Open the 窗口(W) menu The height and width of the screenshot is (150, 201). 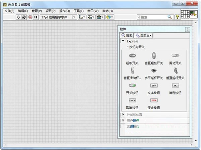pos(93,11)
